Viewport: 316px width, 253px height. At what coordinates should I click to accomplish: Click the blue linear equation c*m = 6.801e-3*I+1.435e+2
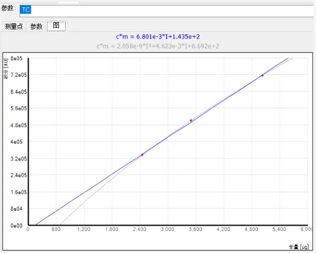point(158,37)
